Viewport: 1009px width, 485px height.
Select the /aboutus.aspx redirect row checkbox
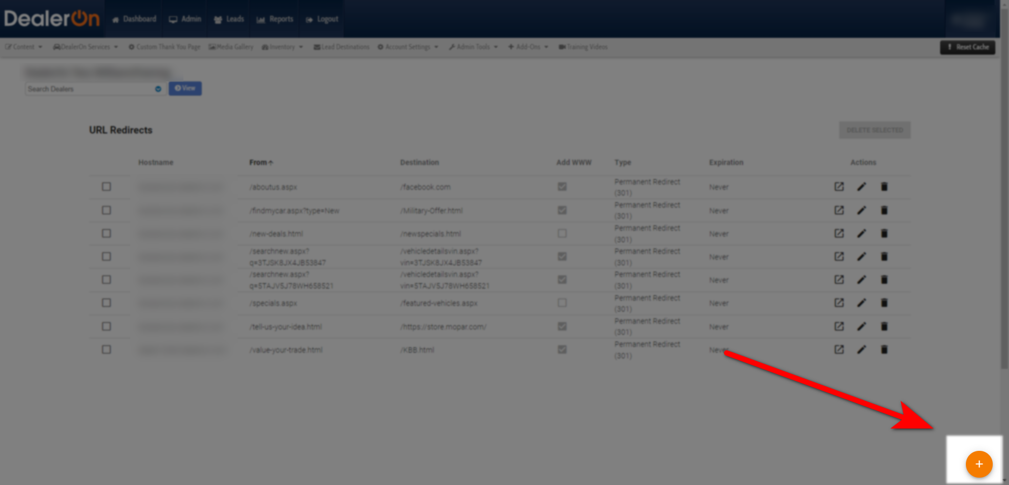click(107, 187)
